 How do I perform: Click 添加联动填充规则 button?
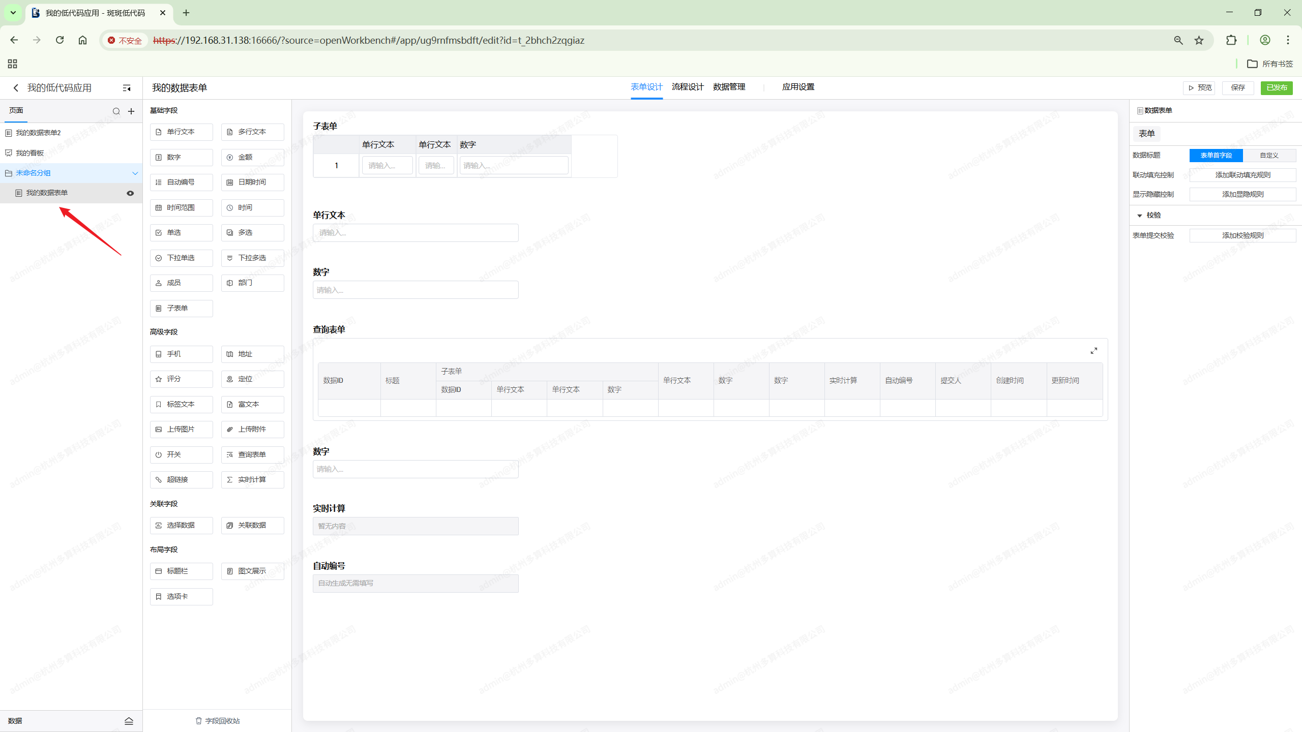[1242, 175]
